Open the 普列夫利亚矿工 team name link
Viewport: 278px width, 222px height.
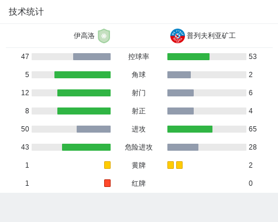tap(211, 36)
